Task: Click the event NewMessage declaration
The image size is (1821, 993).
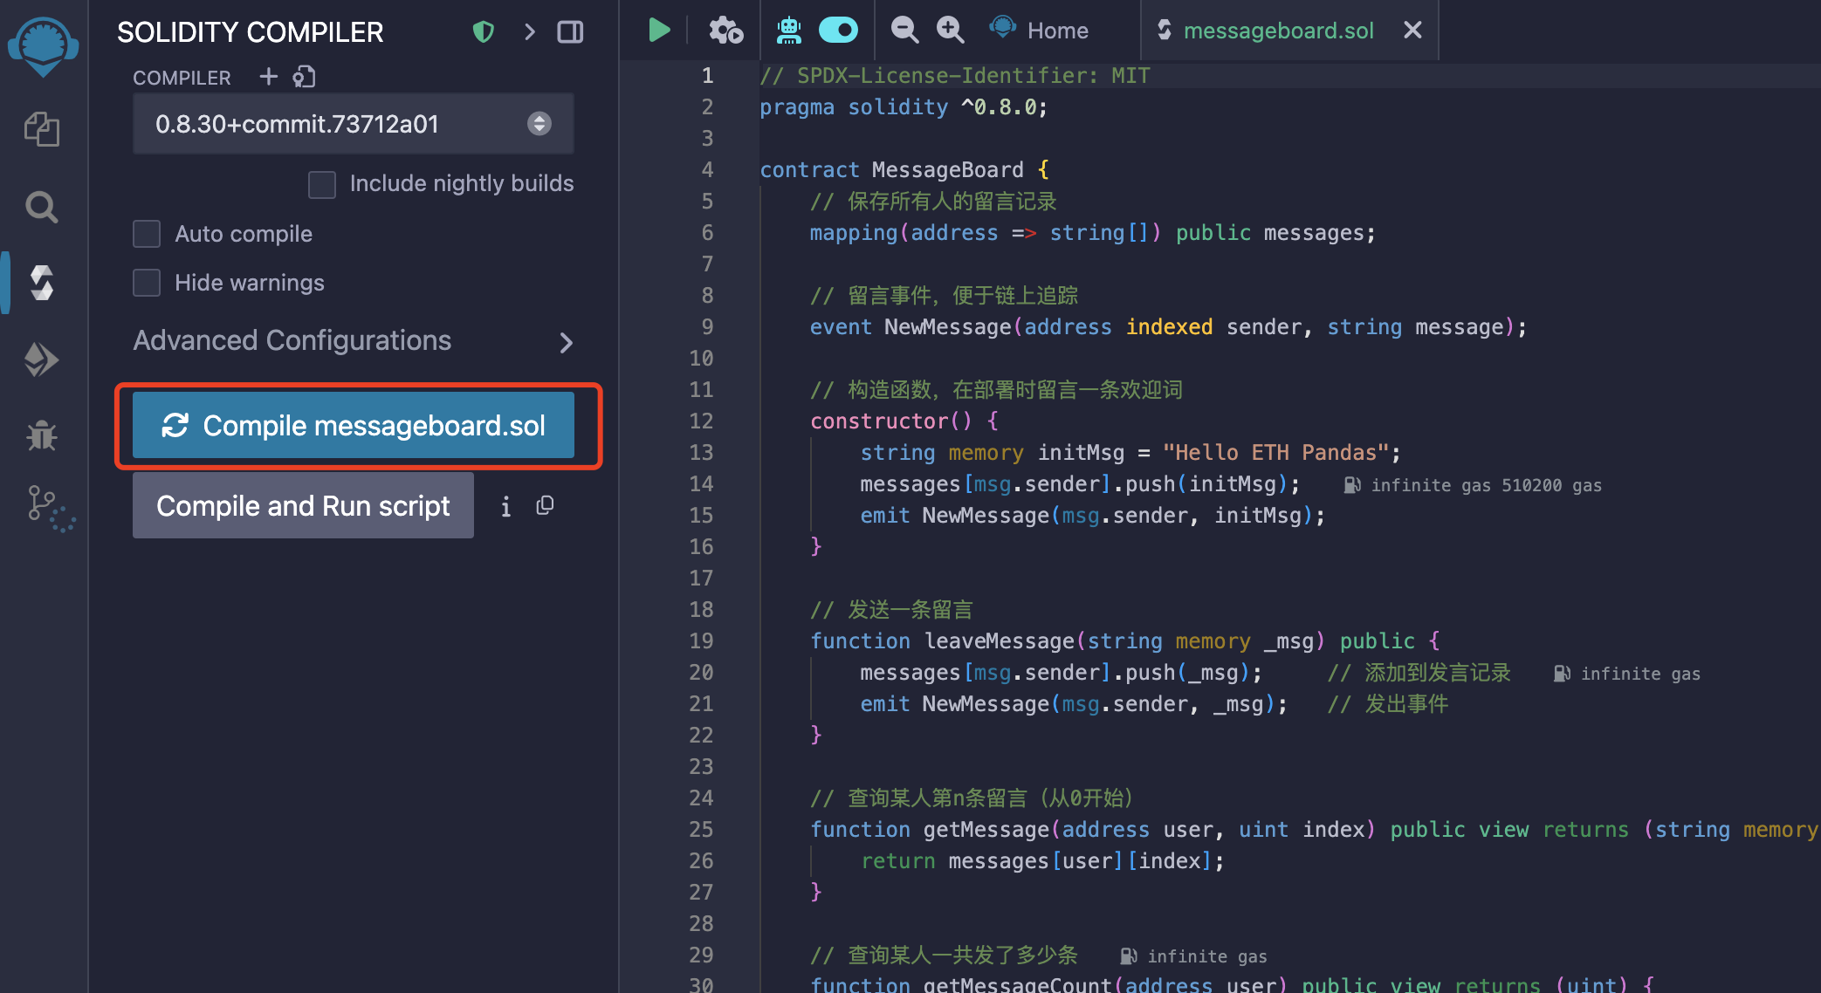Action: click(1168, 327)
